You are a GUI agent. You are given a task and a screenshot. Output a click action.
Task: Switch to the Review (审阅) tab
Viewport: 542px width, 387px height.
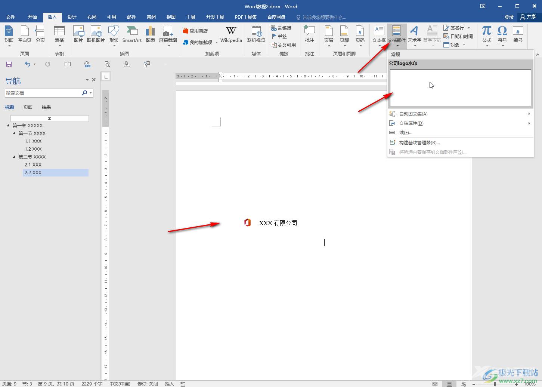(x=151, y=17)
